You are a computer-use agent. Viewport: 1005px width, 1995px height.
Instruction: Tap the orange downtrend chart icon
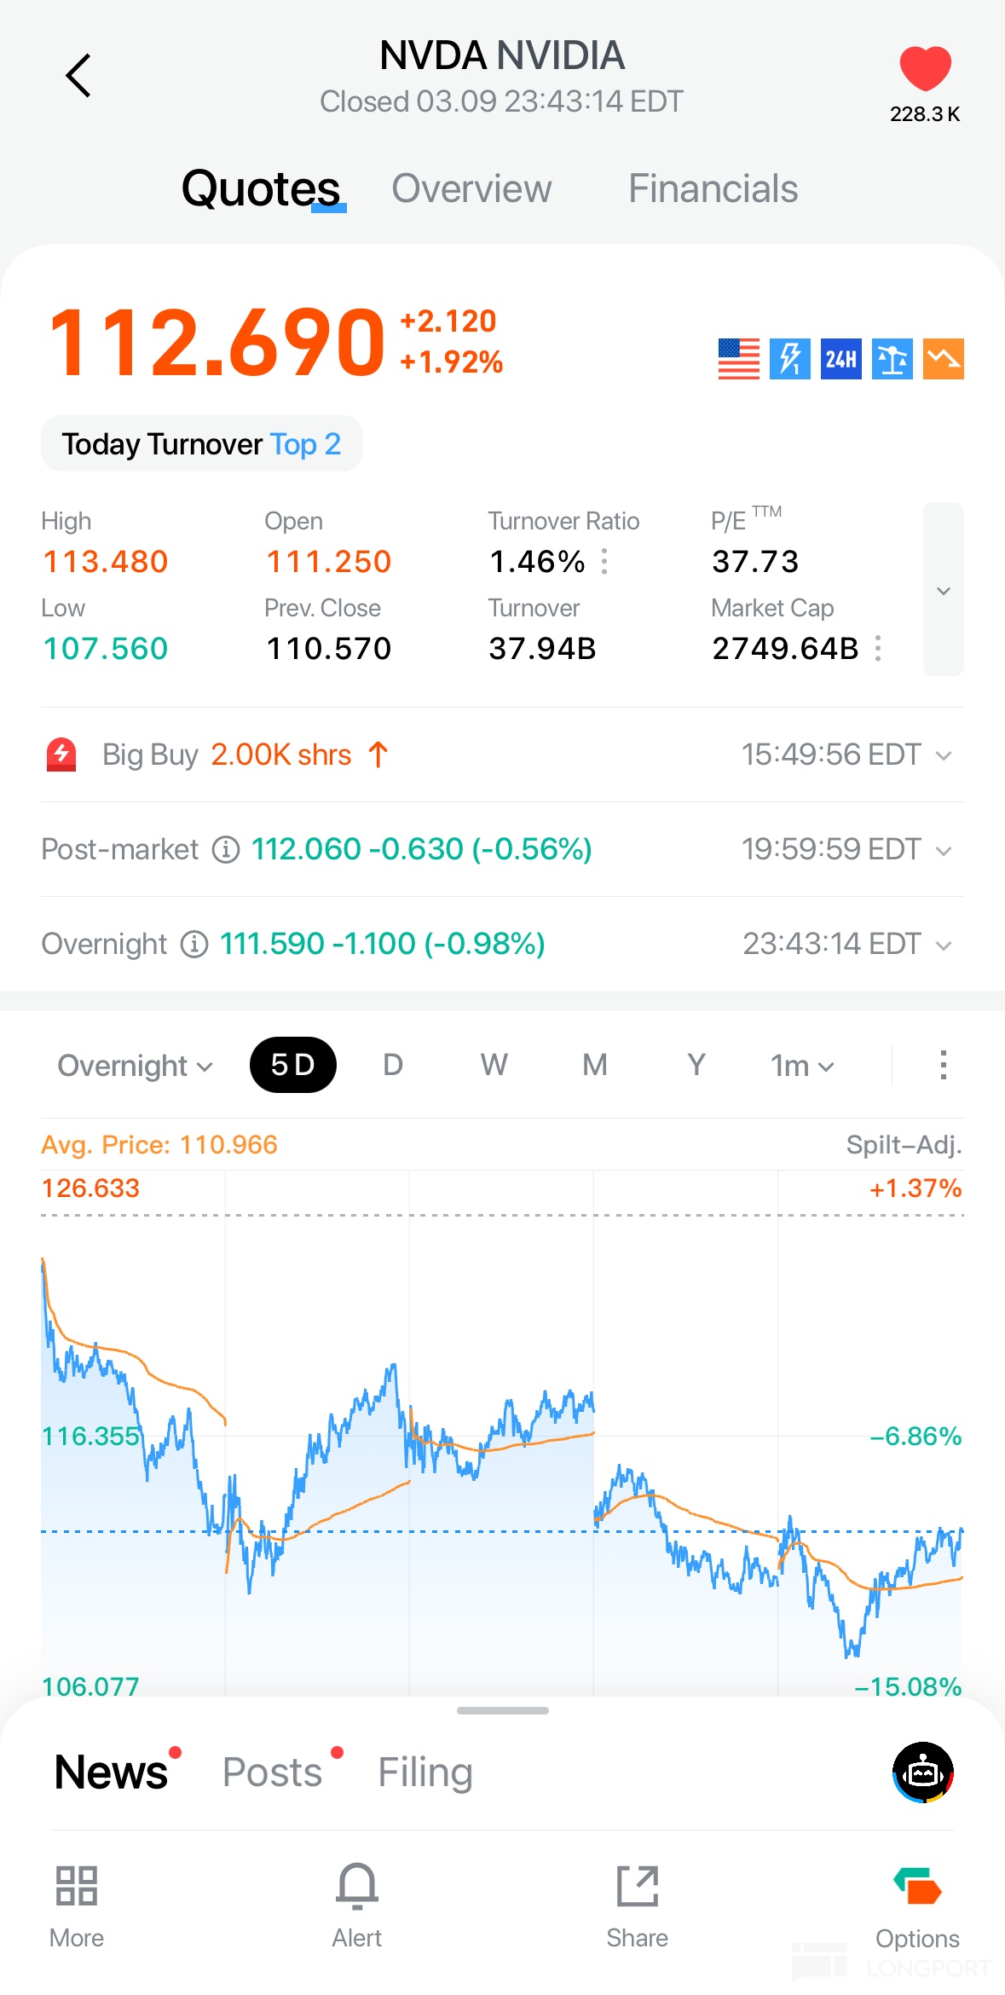pyautogui.click(x=943, y=359)
